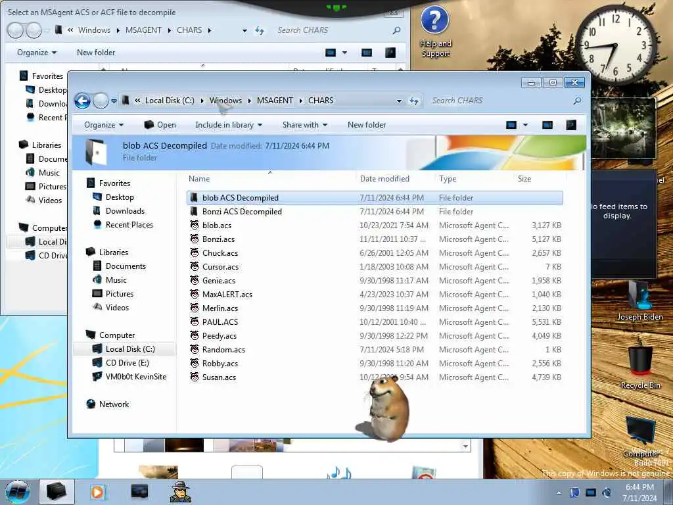
Task: Click the Windows breadcrumb in front address bar
Action: click(x=225, y=101)
